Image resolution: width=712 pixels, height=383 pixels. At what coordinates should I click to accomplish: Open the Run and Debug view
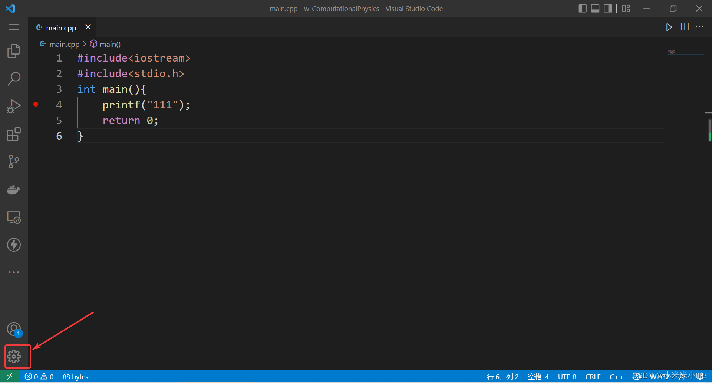coord(14,106)
